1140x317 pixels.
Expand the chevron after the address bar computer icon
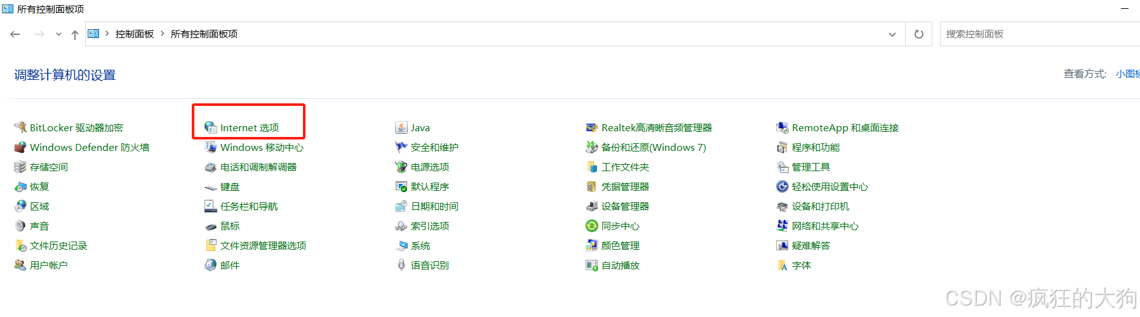[x=107, y=34]
